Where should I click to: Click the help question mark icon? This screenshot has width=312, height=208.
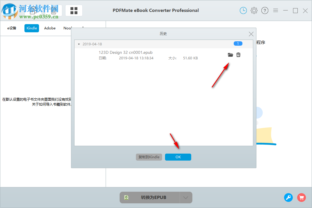(265, 10)
